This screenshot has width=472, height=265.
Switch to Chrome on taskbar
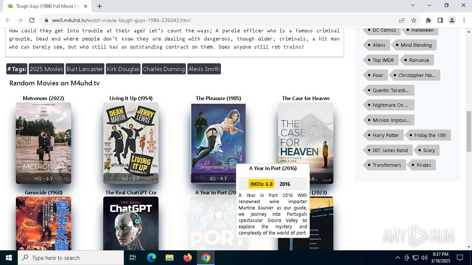(206, 258)
